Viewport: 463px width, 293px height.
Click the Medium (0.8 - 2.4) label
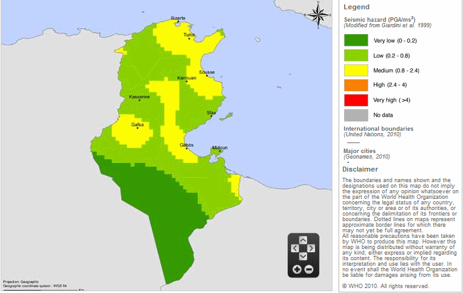396,71
